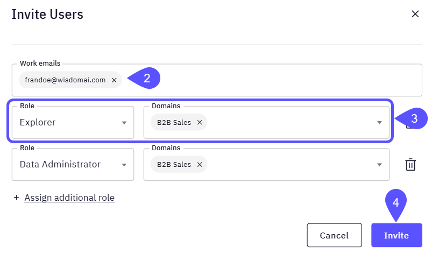Screen dimensions: 432x260
Task: Close the Invite Users dialog
Action: (415, 14)
